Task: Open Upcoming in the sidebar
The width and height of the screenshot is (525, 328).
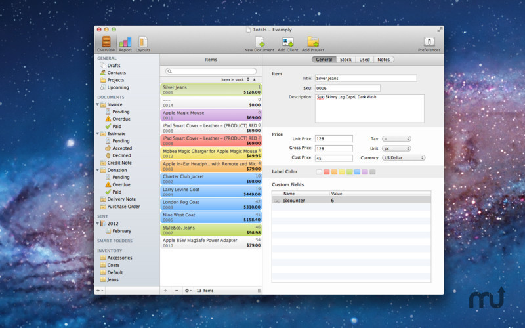Action: (114, 87)
